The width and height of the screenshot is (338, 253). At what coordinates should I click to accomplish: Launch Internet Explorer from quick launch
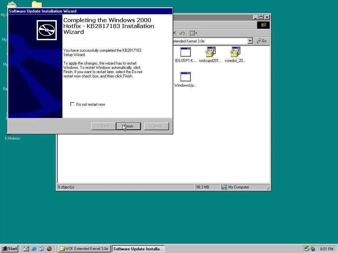(34, 249)
